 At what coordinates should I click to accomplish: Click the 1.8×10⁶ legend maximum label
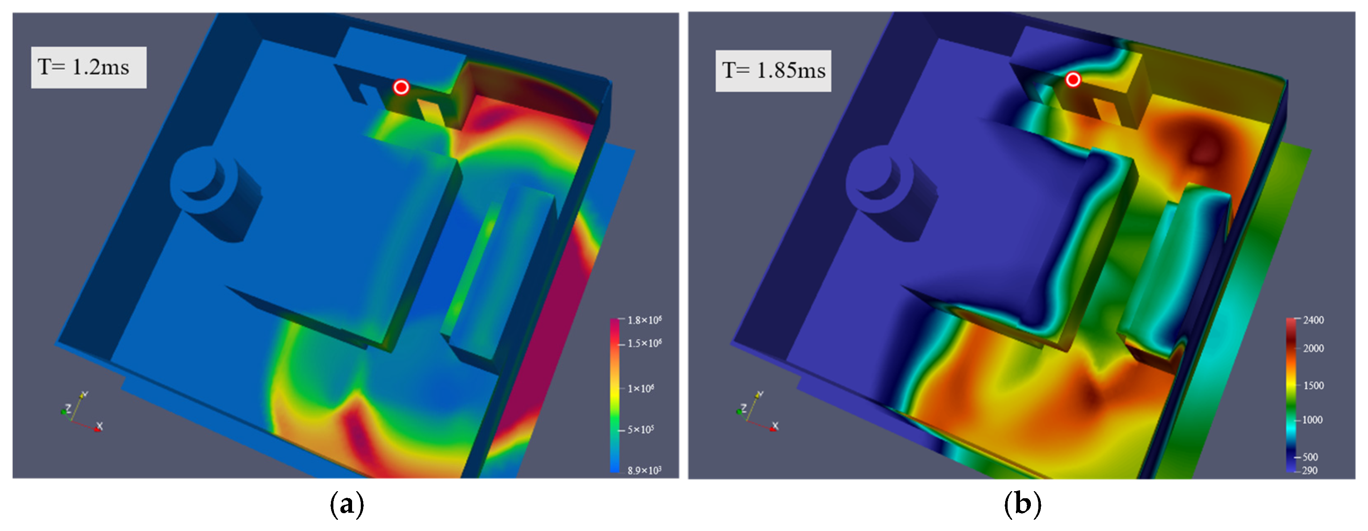click(x=644, y=320)
